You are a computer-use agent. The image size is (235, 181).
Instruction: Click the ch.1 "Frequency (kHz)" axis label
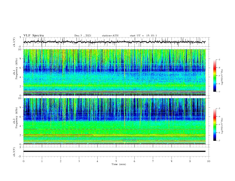coord(17,69)
